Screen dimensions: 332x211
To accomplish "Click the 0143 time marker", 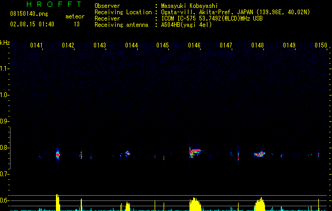I will (100, 45).
